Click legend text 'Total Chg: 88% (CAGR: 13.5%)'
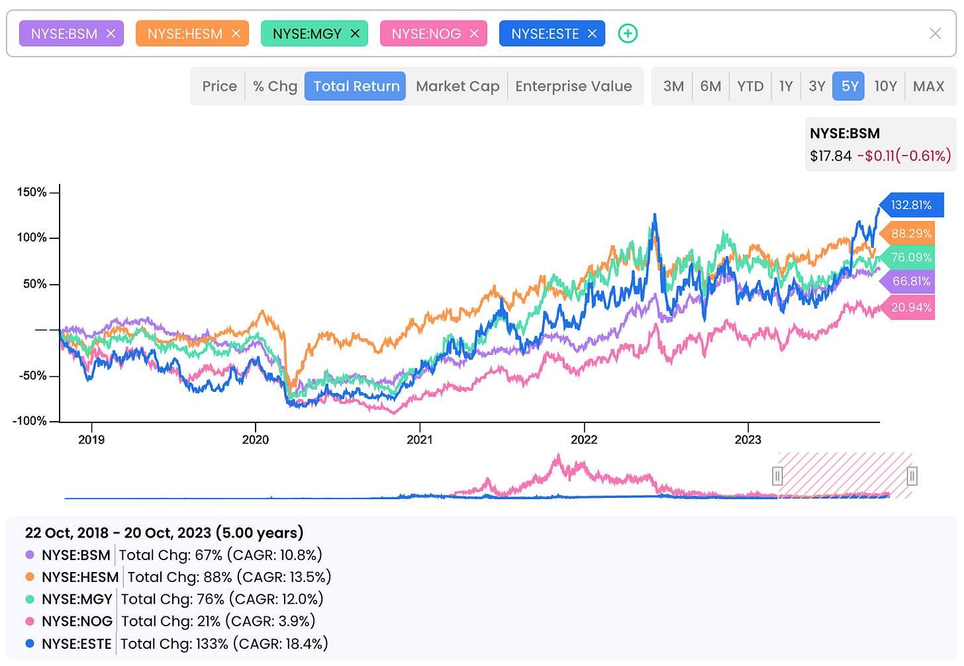The image size is (964, 666). pos(229,577)
